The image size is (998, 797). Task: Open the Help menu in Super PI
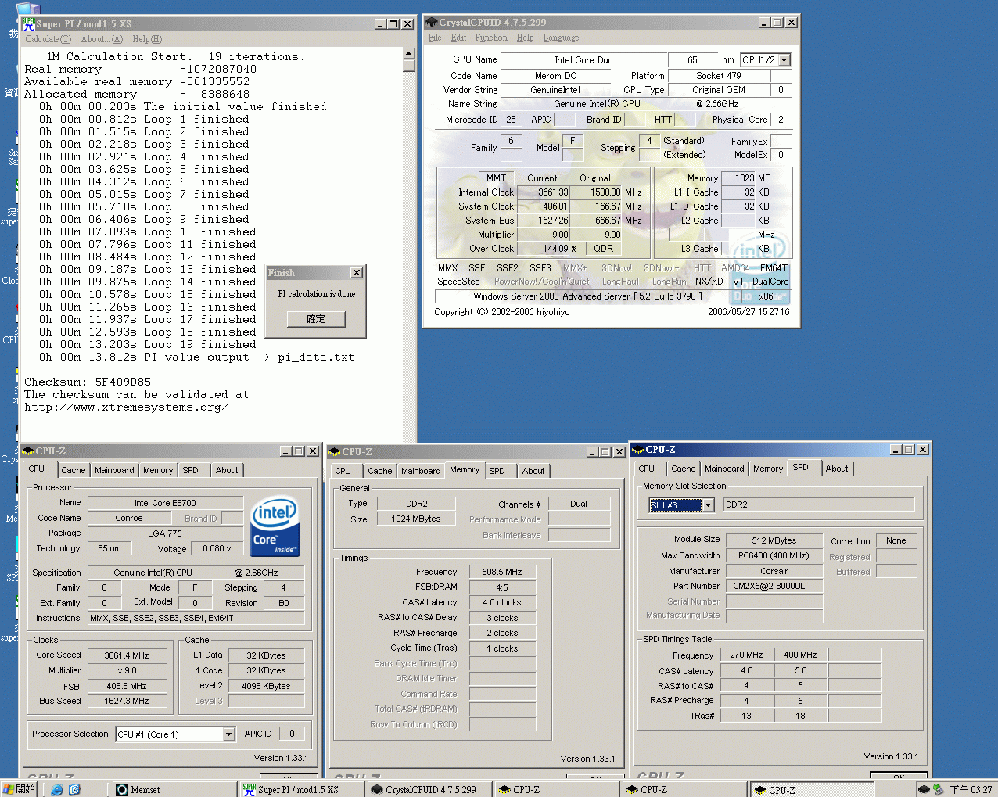click(x=147, y=39)
